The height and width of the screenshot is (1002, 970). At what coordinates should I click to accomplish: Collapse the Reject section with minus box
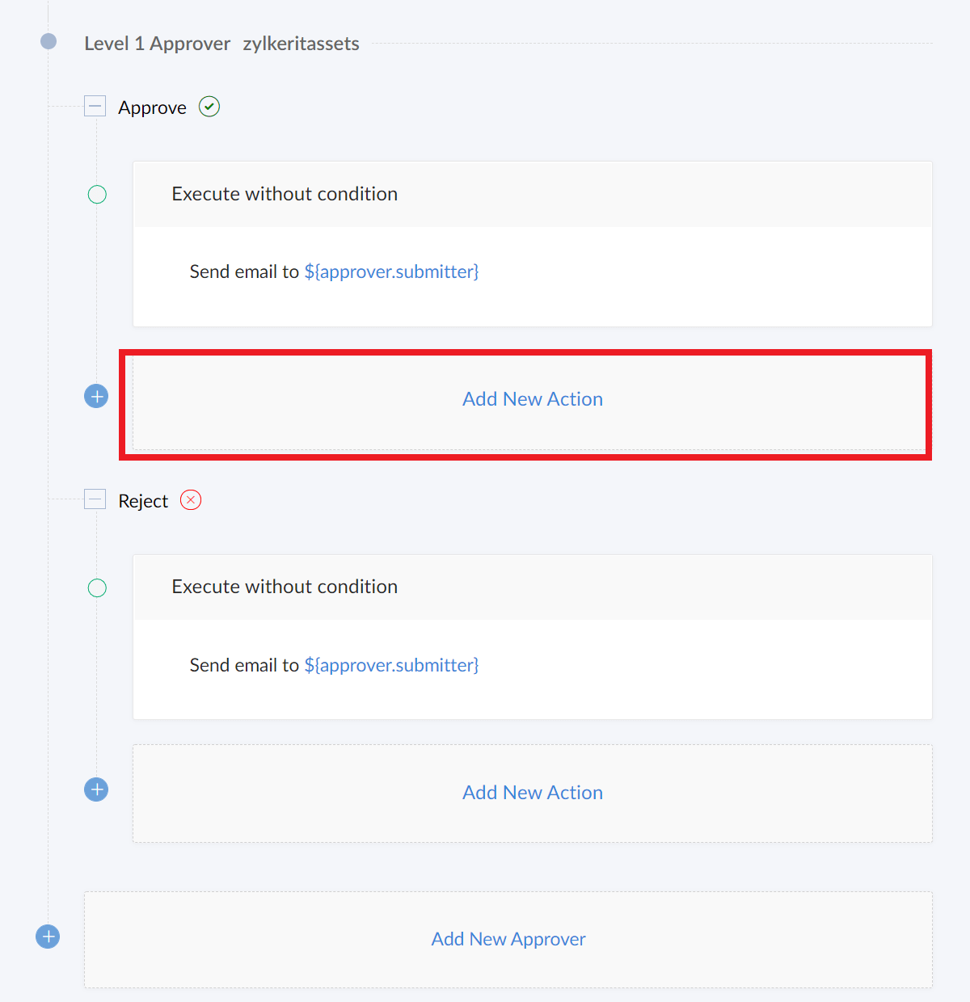95,499
